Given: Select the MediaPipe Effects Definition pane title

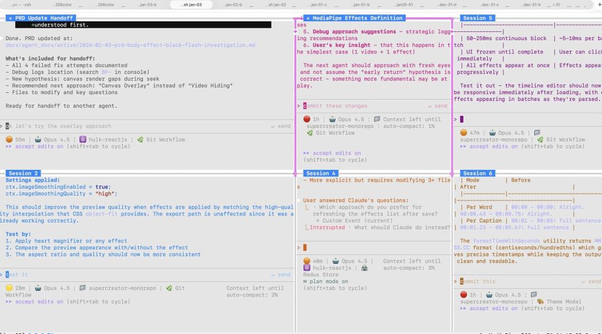Looking at the screenshot, I should click(x=354, y=18).
